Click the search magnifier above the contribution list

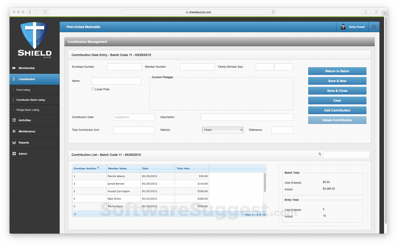click(320, 154)
